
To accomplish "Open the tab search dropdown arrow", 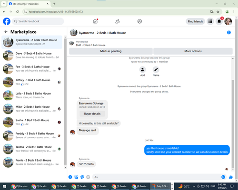I will coord(4,4).
